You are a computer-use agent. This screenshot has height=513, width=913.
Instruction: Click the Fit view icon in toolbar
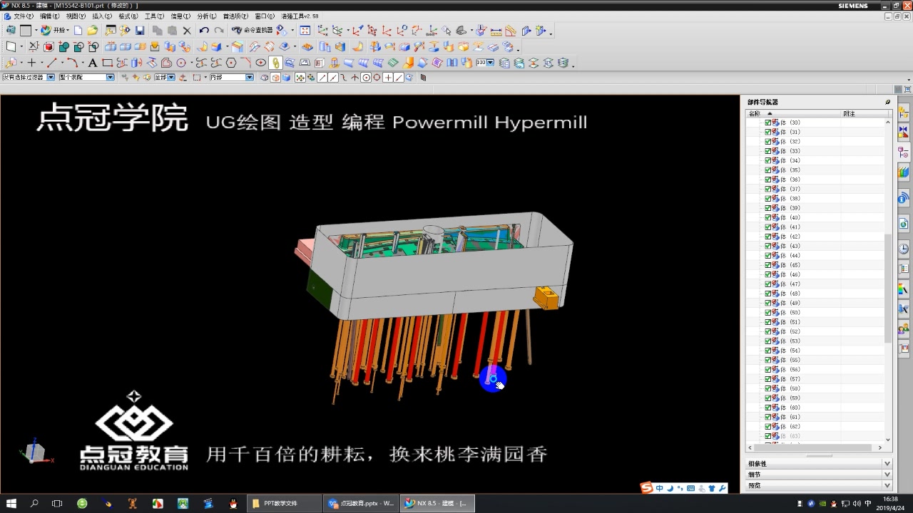(x=305, y=30)
